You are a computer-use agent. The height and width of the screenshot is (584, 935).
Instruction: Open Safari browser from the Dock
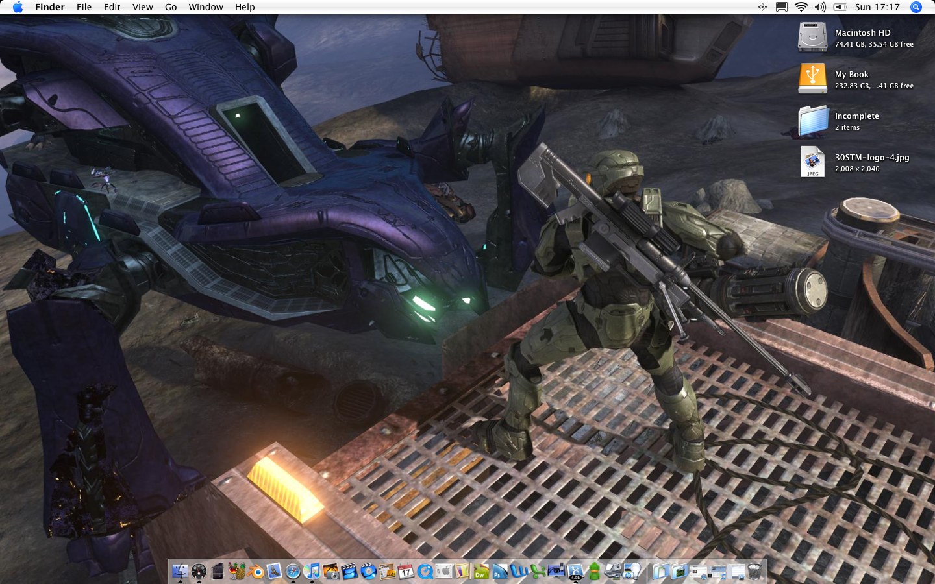tap(293, 571)
